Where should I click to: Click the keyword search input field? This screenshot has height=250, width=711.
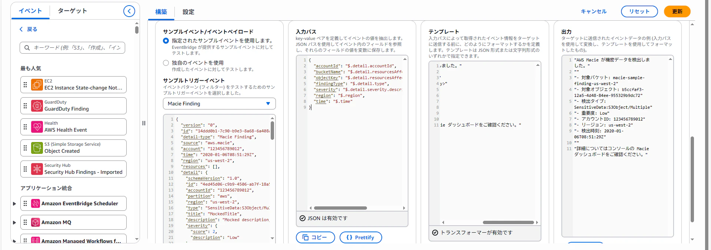[x=73, y=48]
